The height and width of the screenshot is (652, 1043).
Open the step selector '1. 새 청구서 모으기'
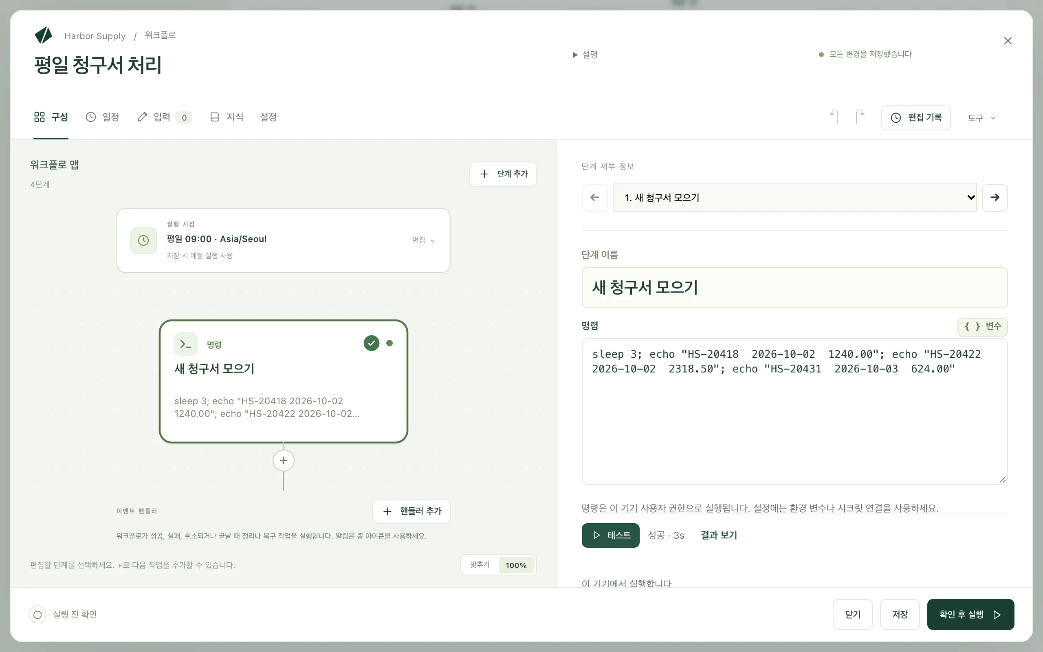click(x=795, y=198)
